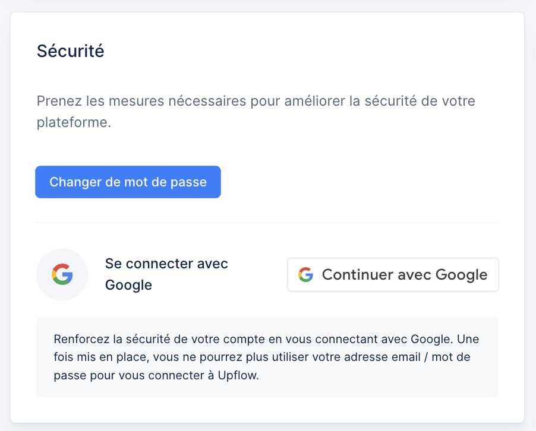Viewport: 536px width, 431px height.
Task: Click the word Google under Se connecter avec
Action: click(128, 285)
